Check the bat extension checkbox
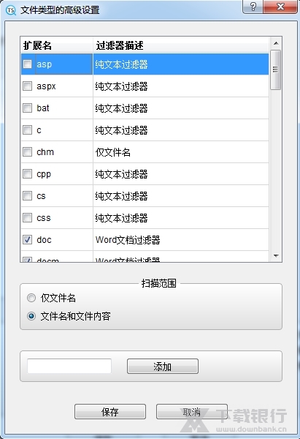The width and height of the screenshot is (300, 439). 28,108
